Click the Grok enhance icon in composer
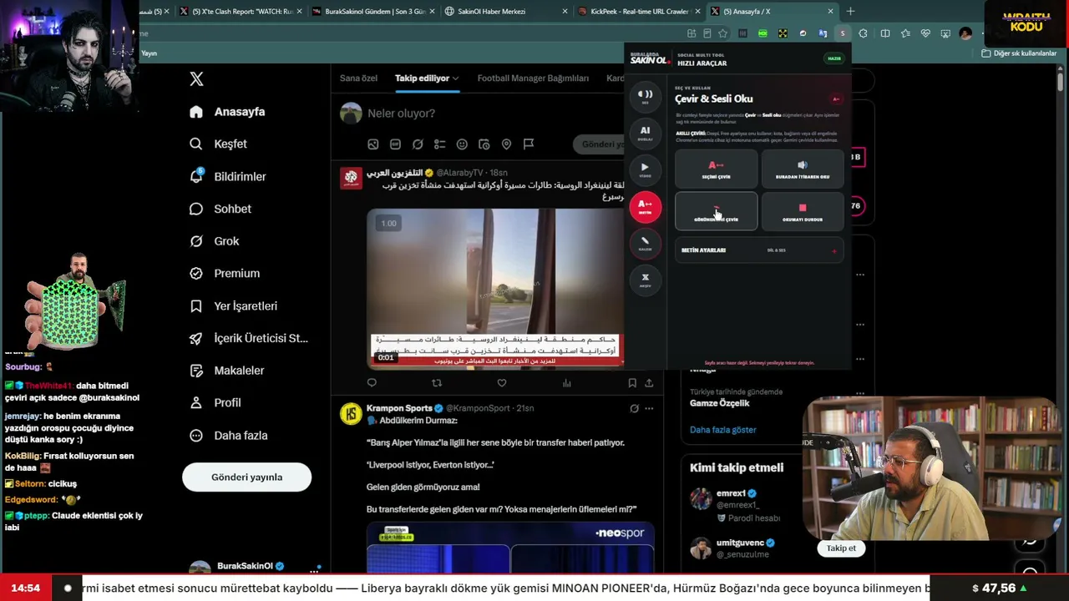 [418, 144]
